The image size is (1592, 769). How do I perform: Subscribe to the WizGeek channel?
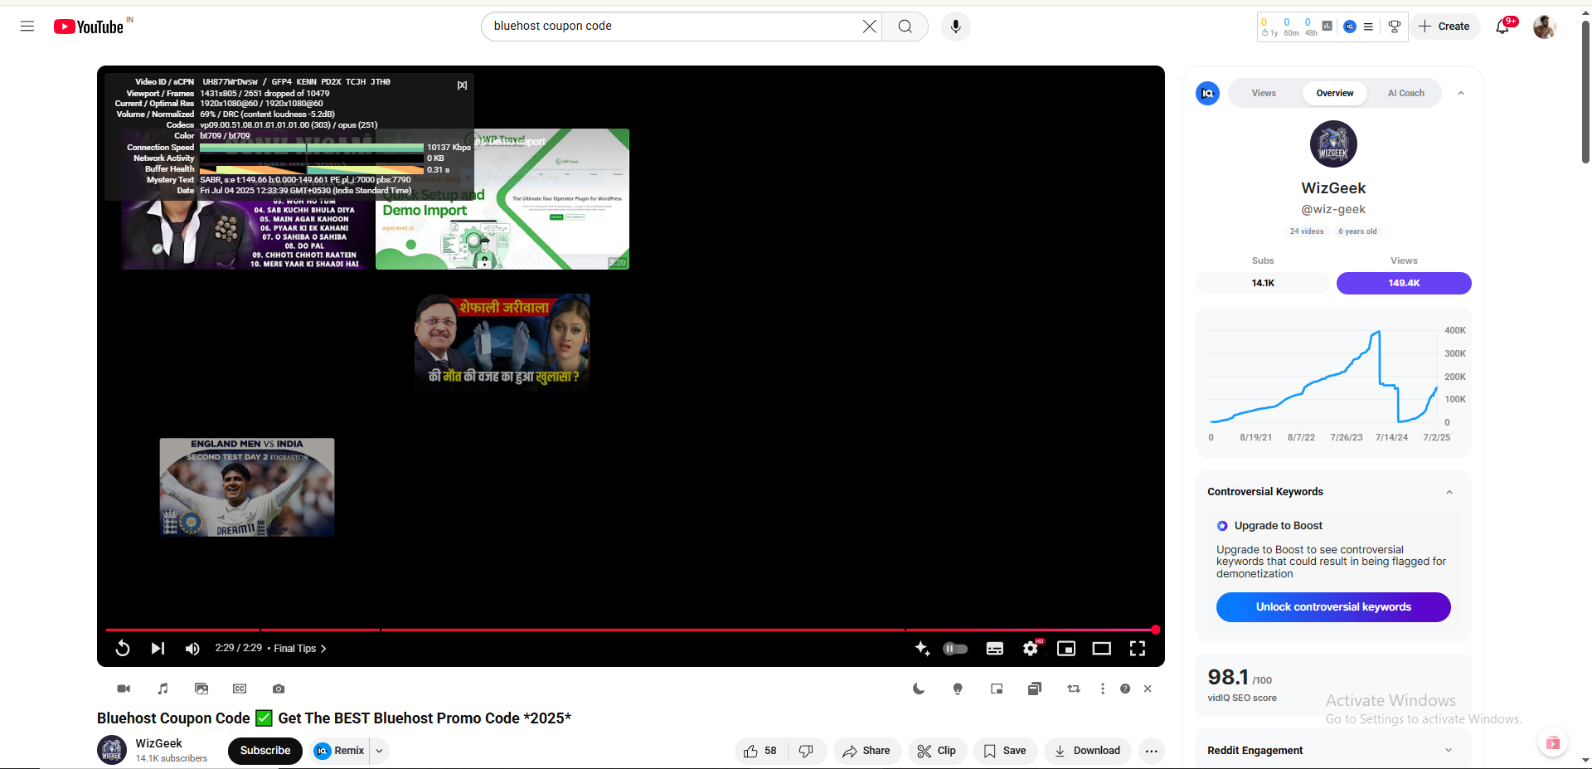coord(265,751)
